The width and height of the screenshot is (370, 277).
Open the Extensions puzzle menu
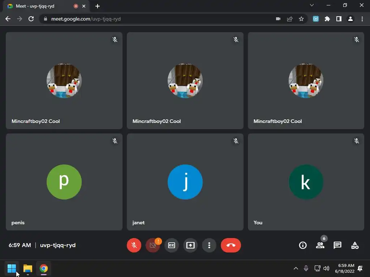click(x=327, y=19)
